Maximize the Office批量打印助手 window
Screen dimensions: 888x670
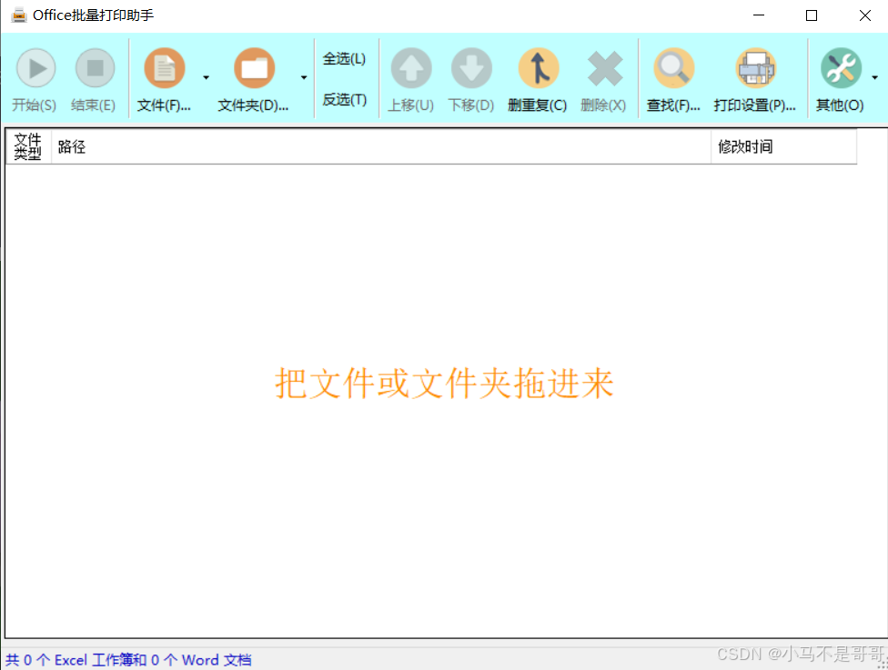tap(812, 15)
